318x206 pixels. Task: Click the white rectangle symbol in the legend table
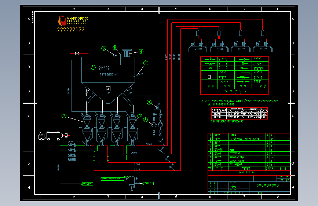tap(209, 77)
